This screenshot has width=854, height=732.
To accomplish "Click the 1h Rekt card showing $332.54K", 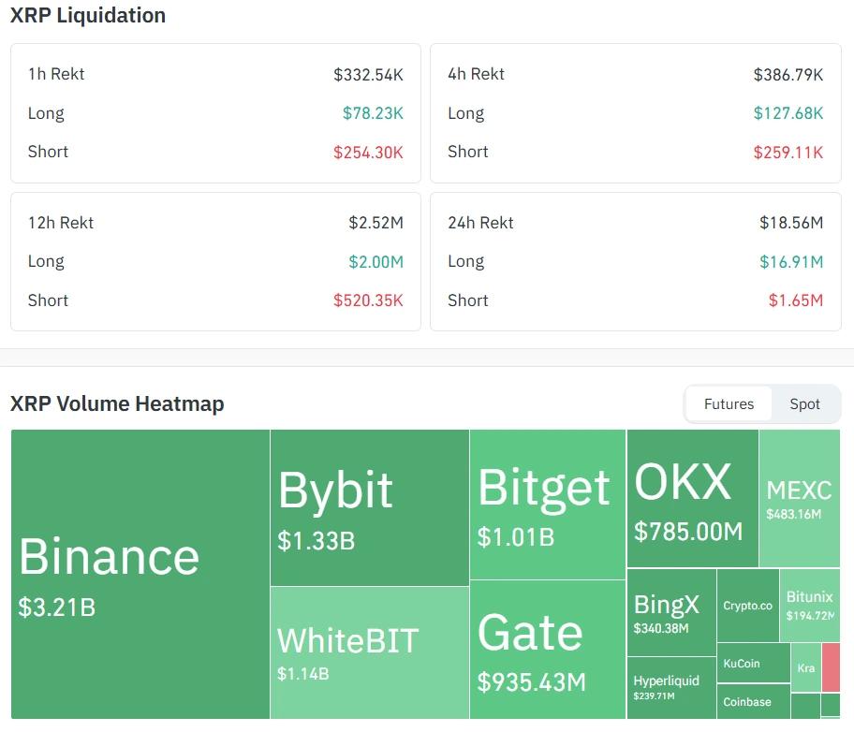I will pyautogui.click(x=215, y=113).
